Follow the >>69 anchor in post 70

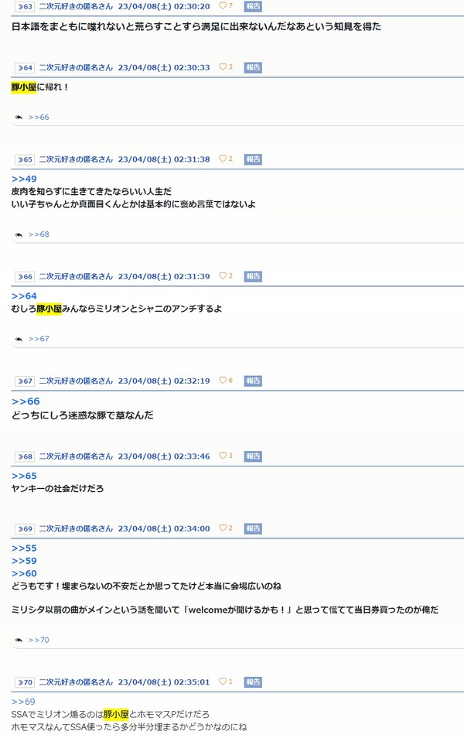tap(23, 702)
